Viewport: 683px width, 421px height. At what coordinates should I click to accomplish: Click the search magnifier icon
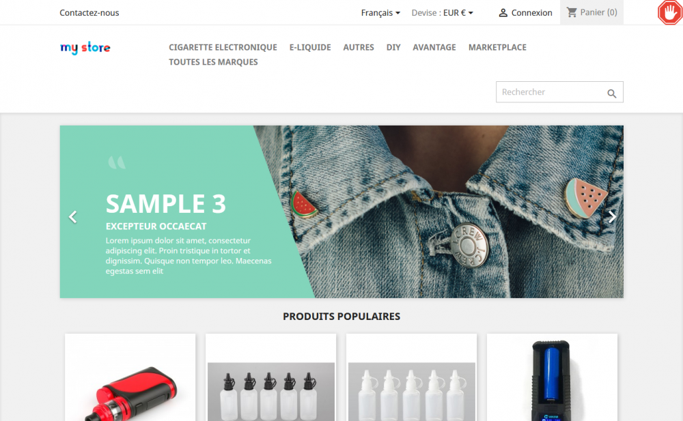(x=611, y=93)
